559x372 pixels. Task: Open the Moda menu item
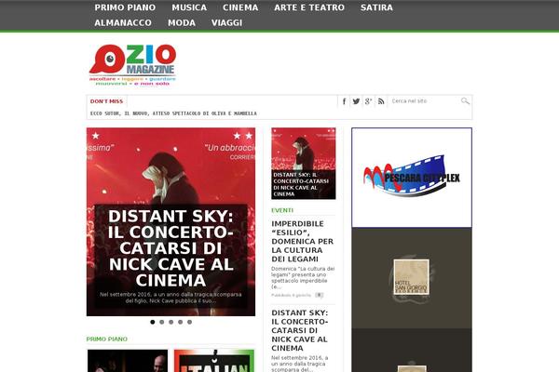[x=182, y=22]
